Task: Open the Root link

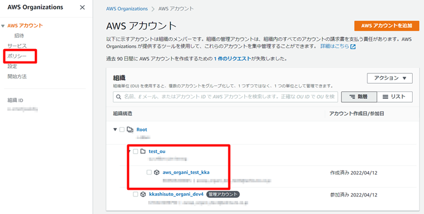Action: (142, 130)
